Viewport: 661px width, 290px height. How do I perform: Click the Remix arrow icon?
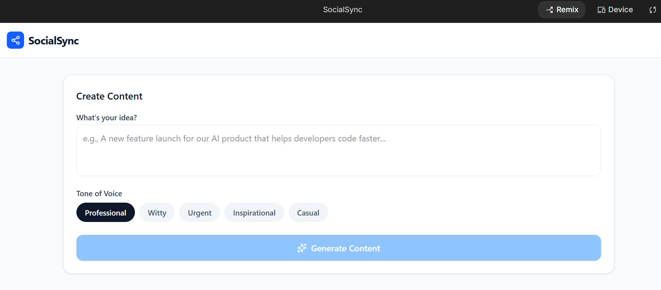point(549,10)
